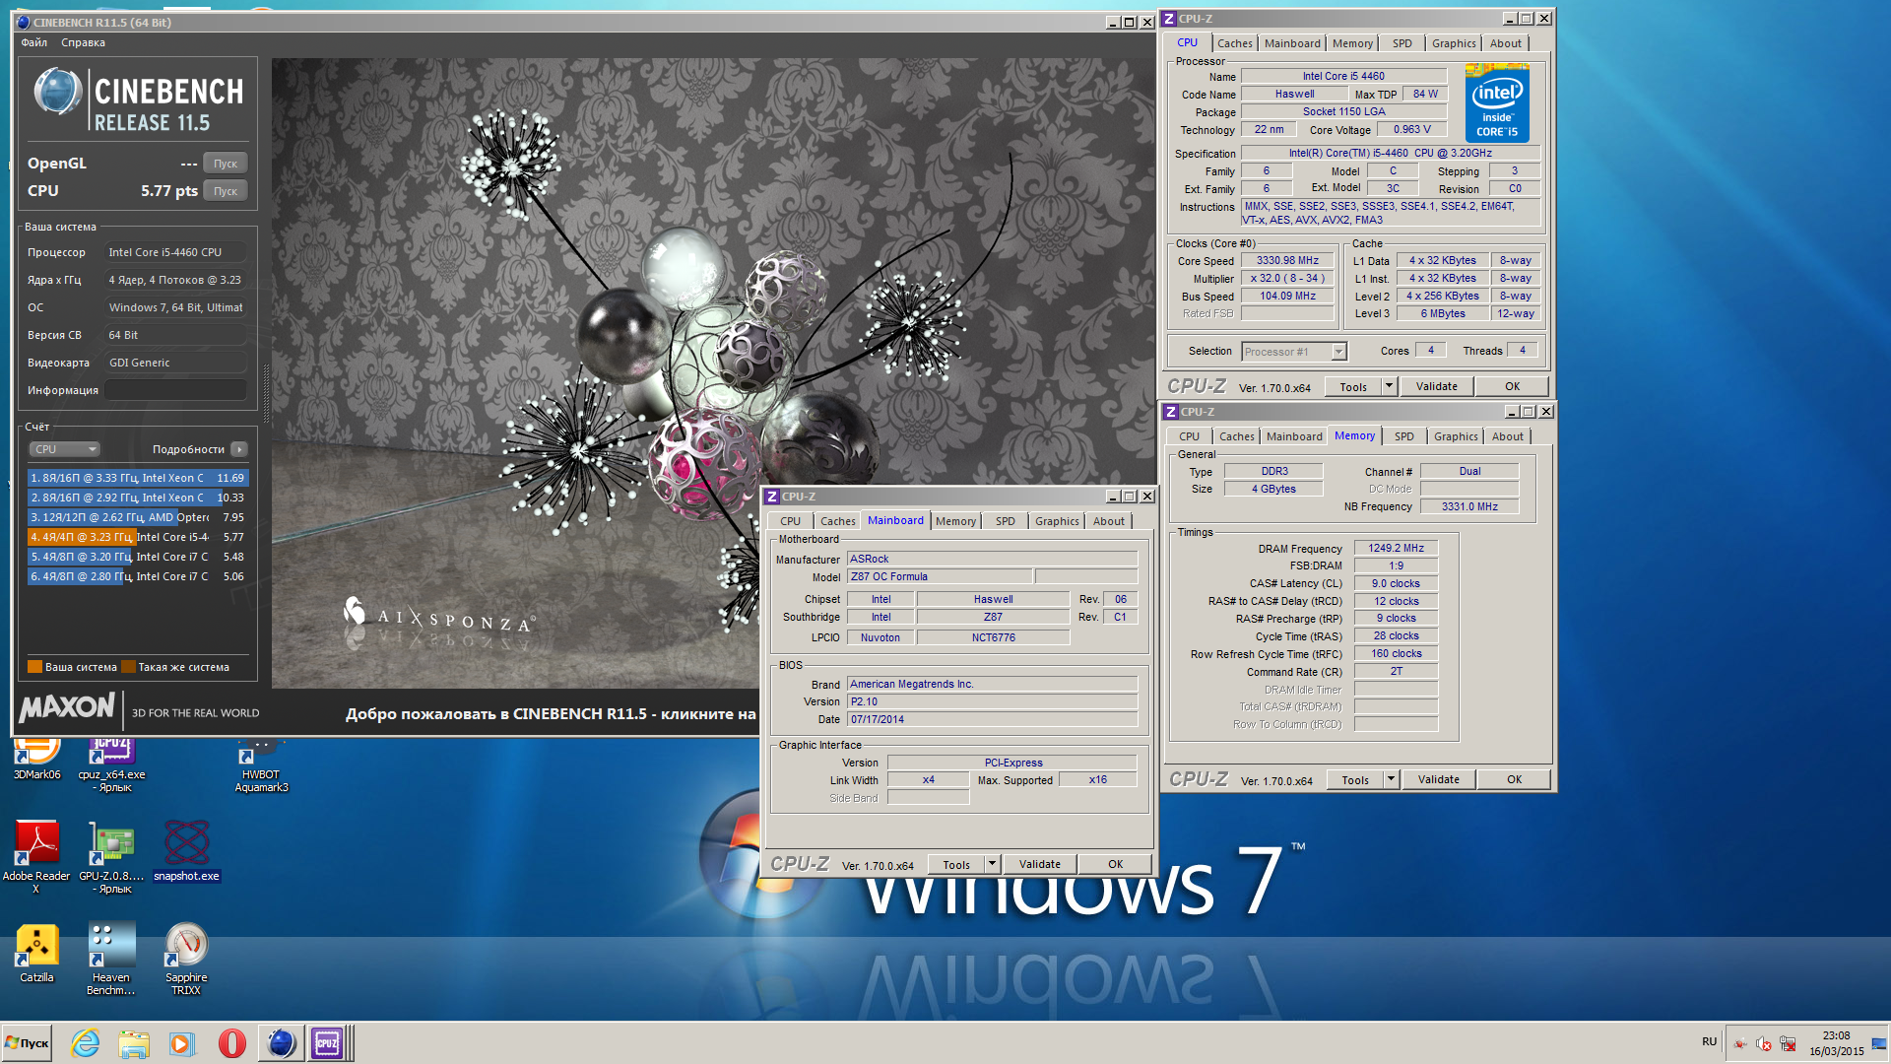The width and height of the screenshot is (1891, 1064).
Task: Click the orange Ваша система legend swatch
Action: pos(34,667)
